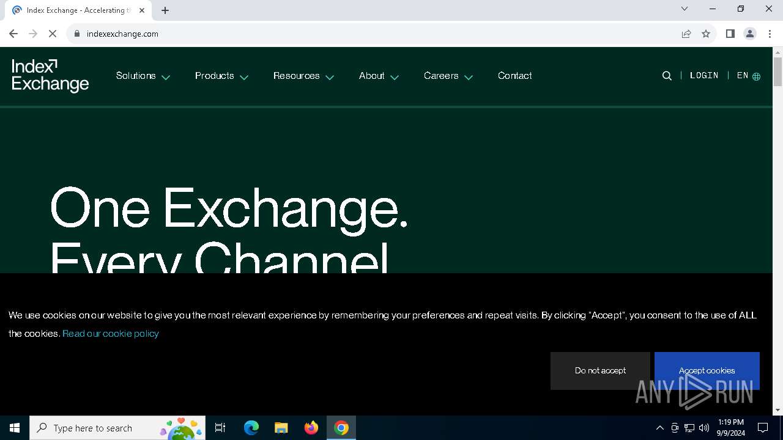Viewport: 783px width, 440px height.
Task: Open the Chrome side panel
Action: [730, 34]
